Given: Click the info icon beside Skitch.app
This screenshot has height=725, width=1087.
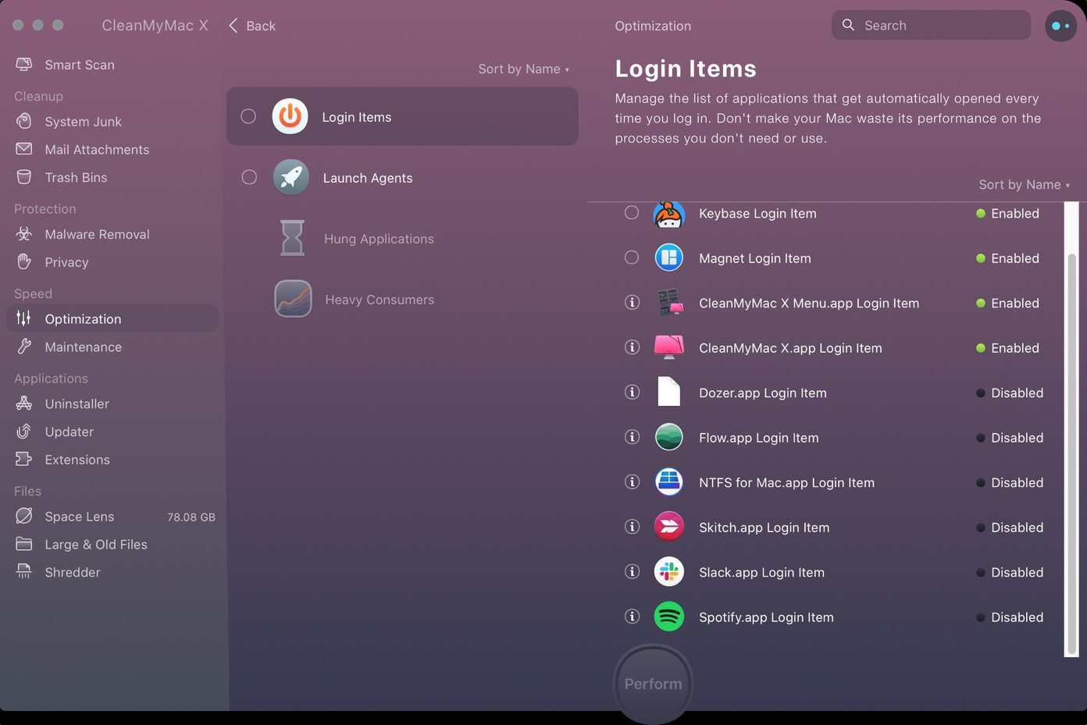Looking at the screenshot, I should click(632, 527).
